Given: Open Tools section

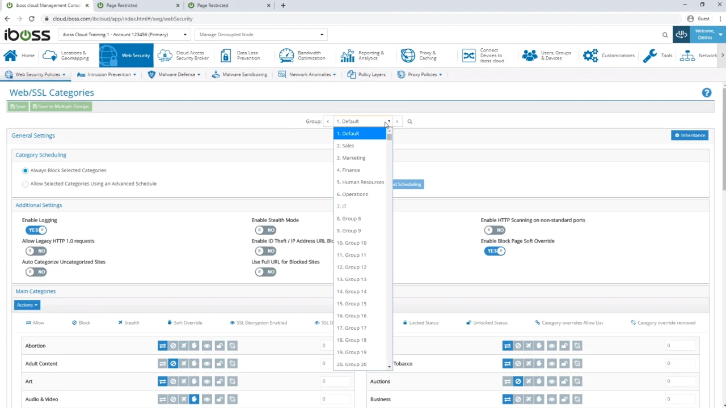Looking at the screenshot, I should (x=658, y=56).
